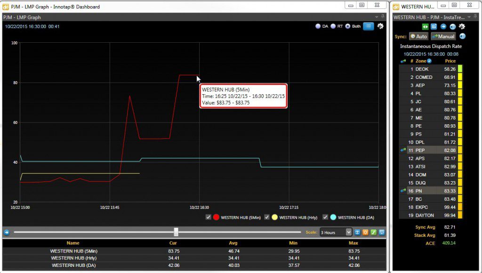
Task: Click the Auto sync button
Action: (x=418, y=37)
